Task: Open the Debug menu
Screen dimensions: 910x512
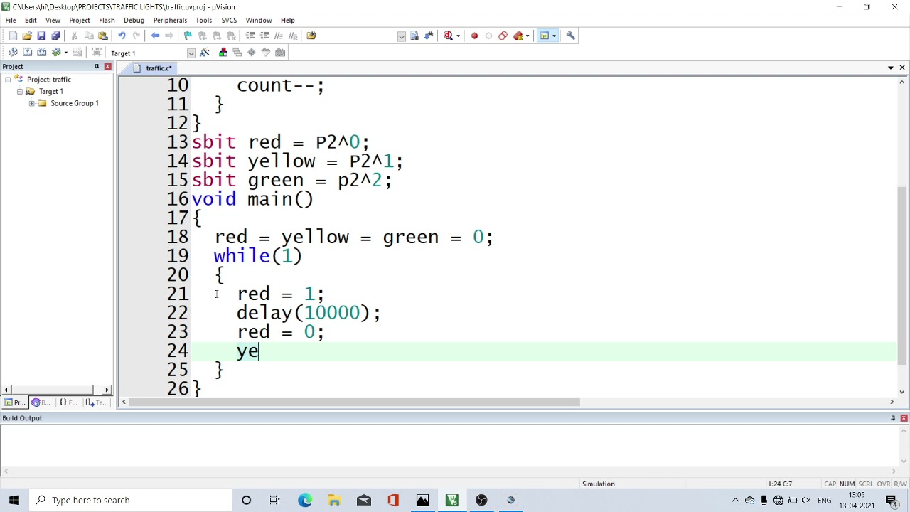Action: 134,20
